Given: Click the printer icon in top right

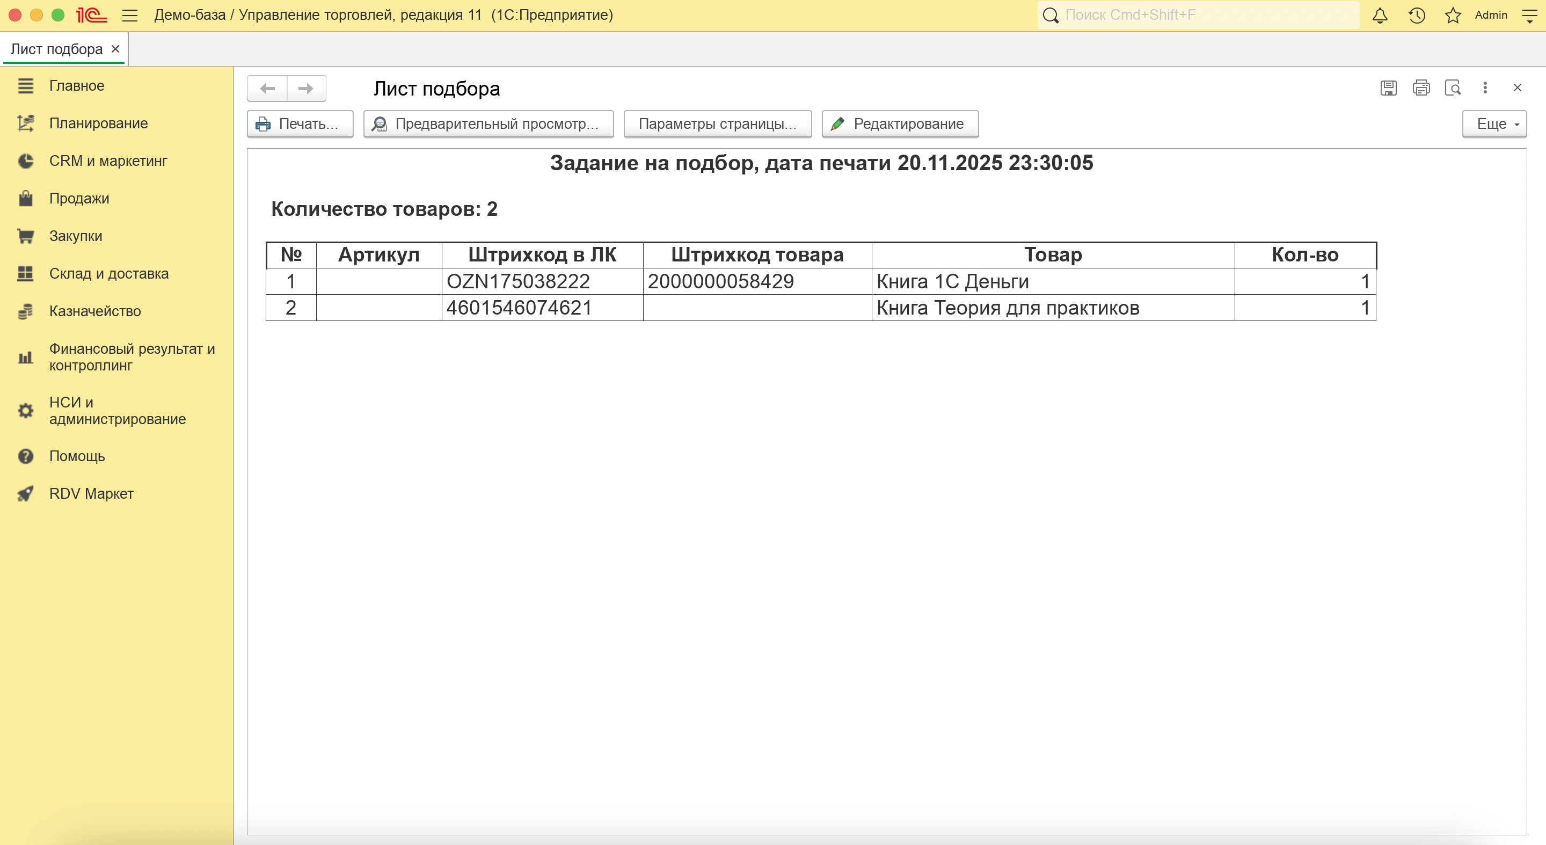Looking at the screenshot, I should pyautogui.click(x=1420, y=88).
